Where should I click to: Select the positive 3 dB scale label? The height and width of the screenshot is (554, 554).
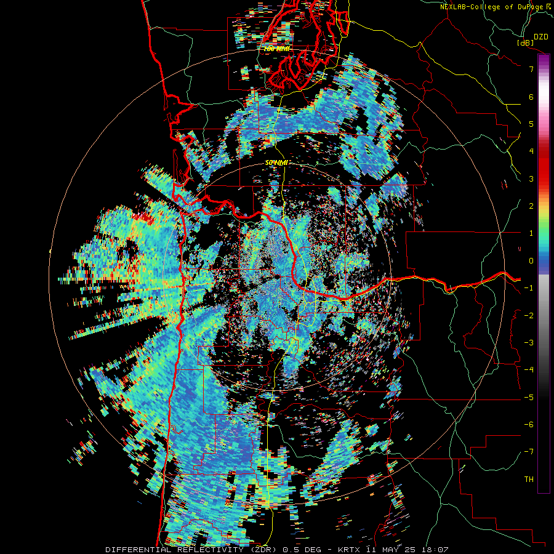(x=531, y=179)
